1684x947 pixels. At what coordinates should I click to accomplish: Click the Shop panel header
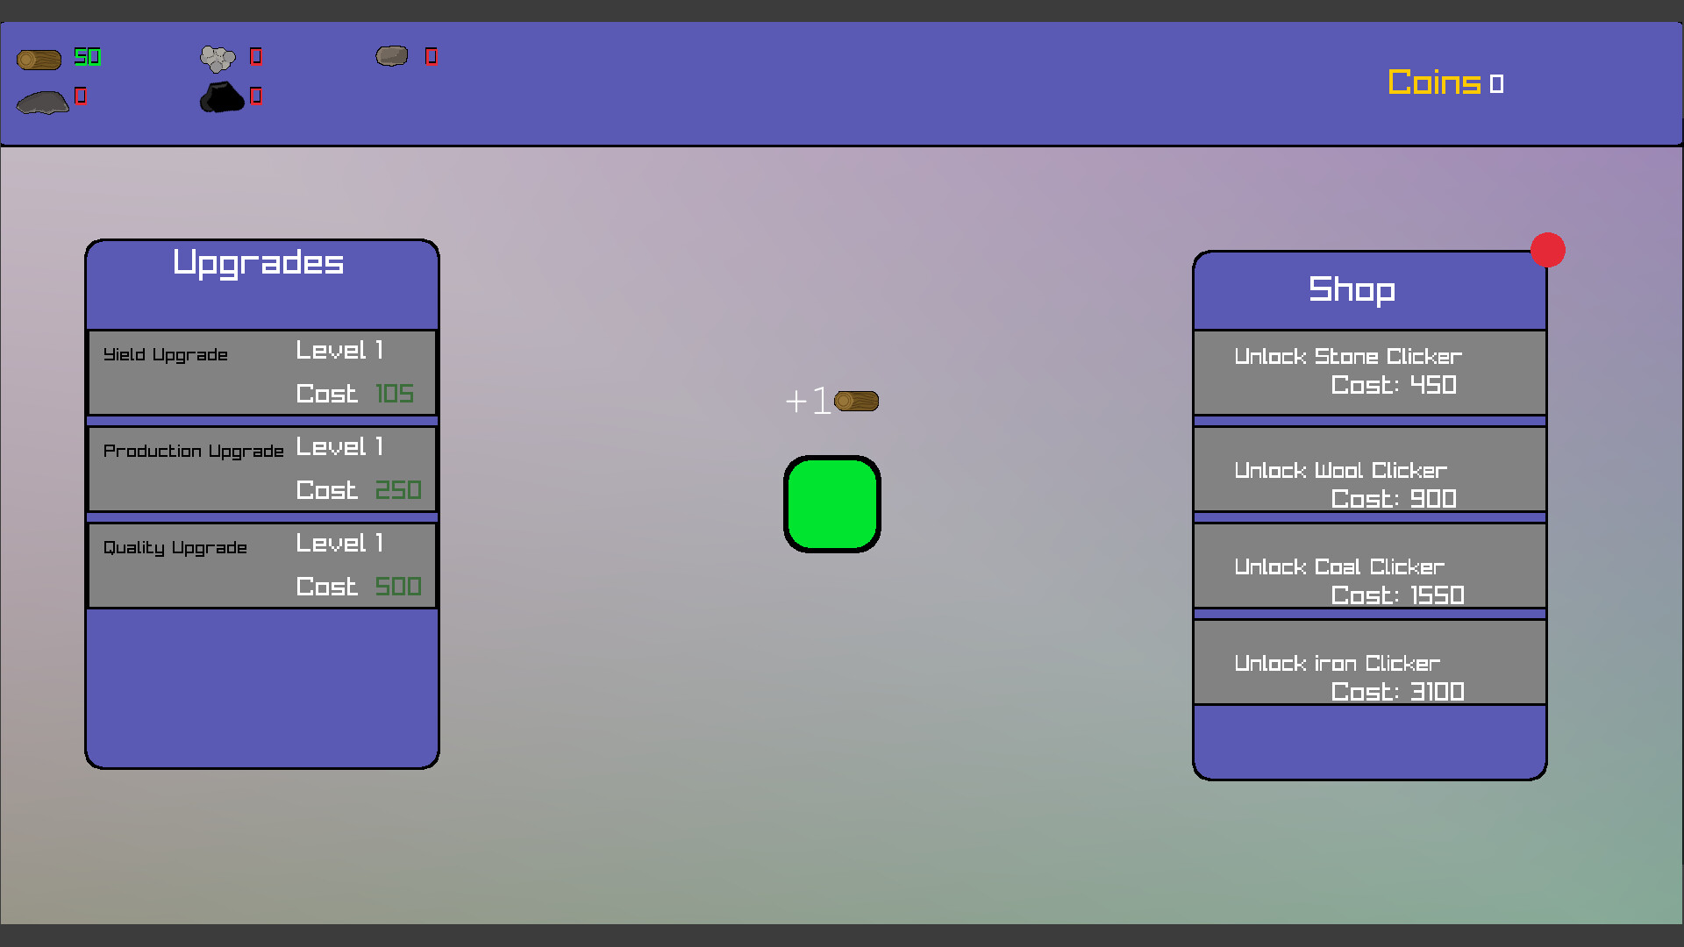click(1352, 290)
